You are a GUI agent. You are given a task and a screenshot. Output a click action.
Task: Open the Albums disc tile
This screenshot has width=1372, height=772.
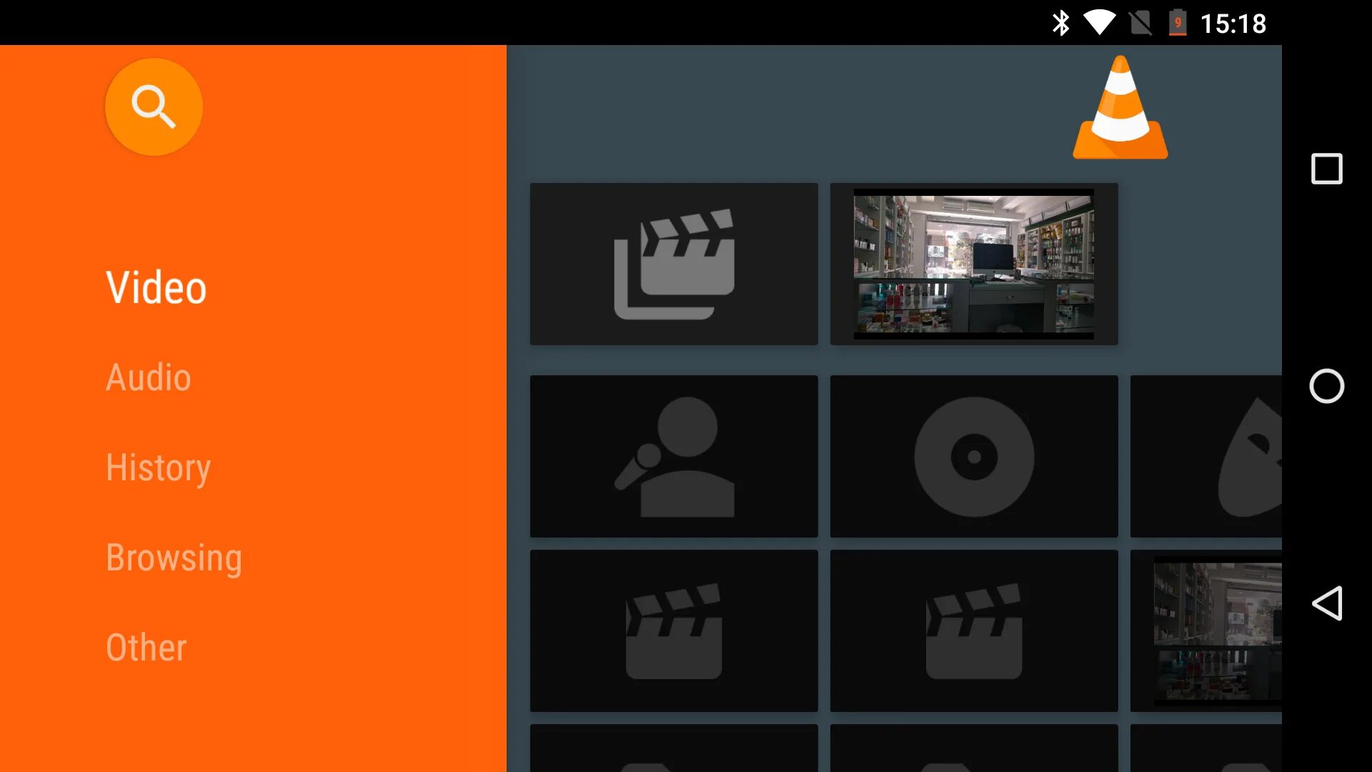click(974, 456)
